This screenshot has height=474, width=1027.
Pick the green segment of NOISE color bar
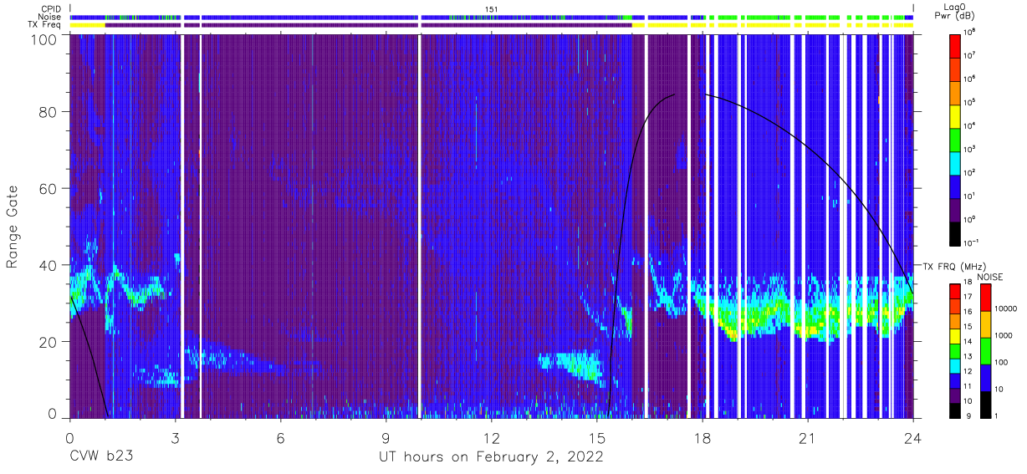tap(985, 350)
